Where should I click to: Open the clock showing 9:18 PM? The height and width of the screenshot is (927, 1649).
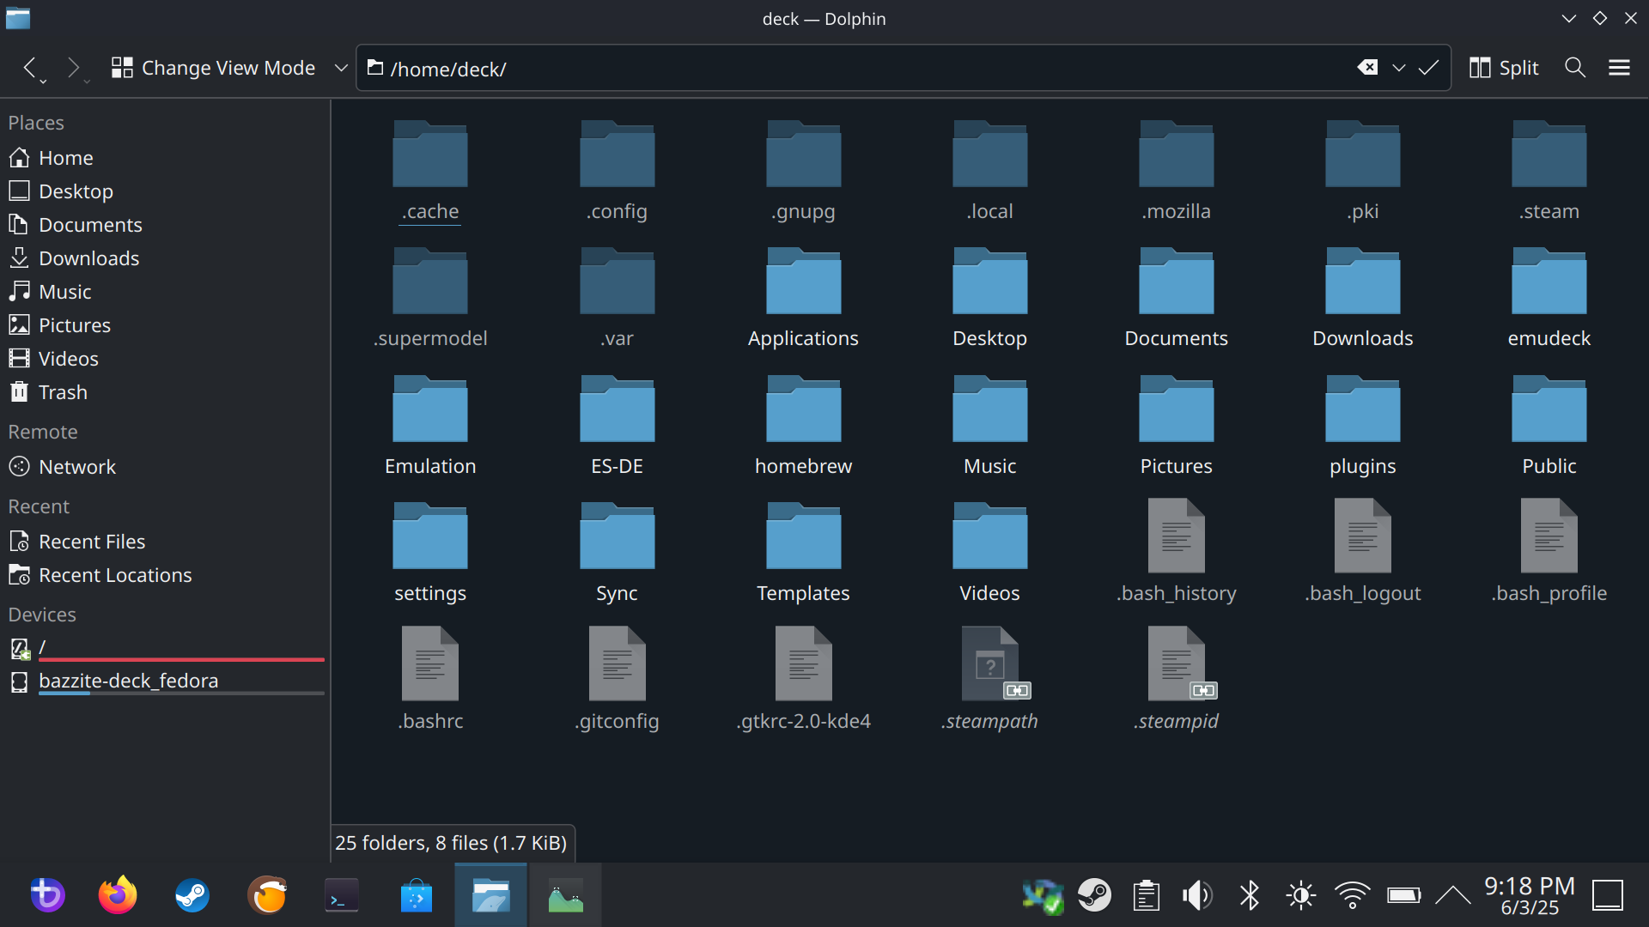(x=1530, y=895)
